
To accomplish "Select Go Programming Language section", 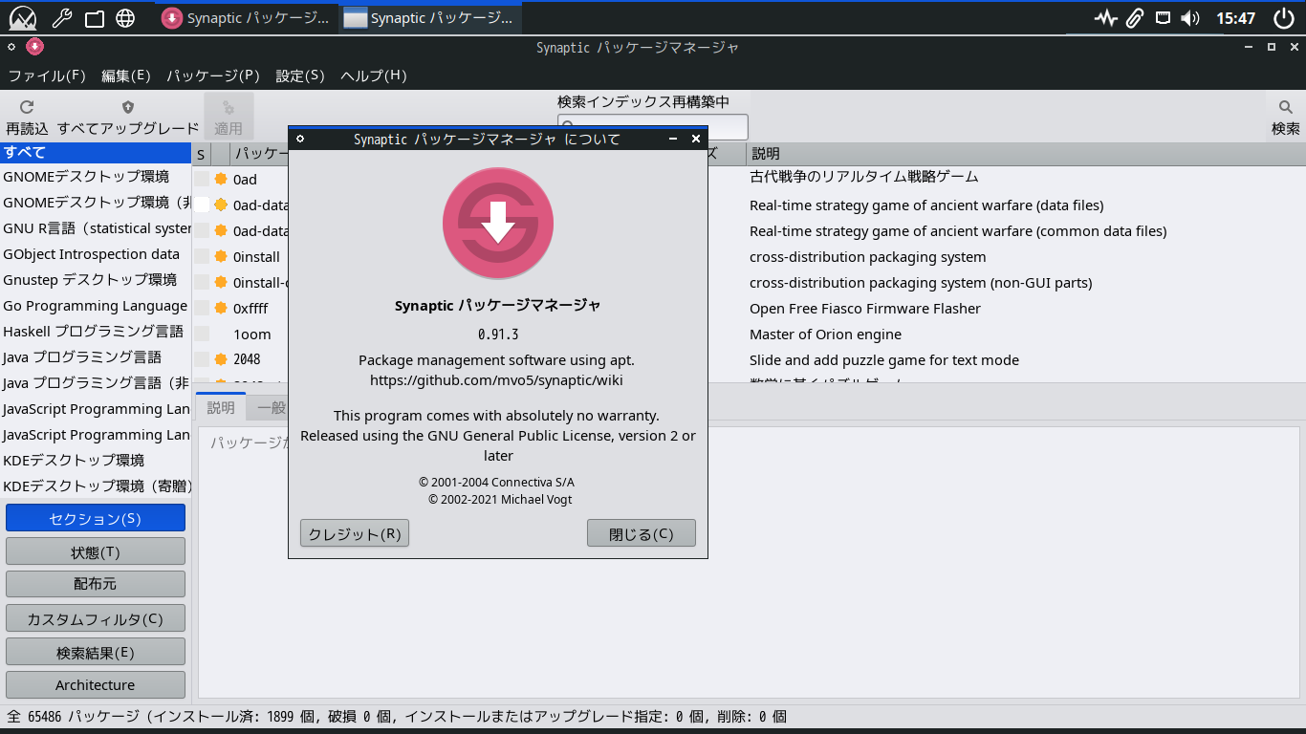I will pyautogui.click(x=96, y=306).
